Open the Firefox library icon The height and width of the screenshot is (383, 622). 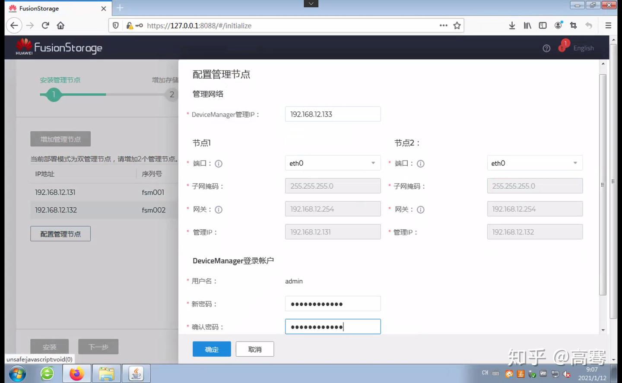point(527,25)
